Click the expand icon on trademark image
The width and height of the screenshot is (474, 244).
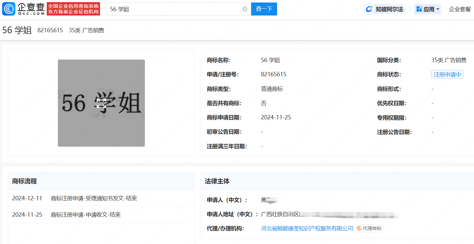click(101, 103)
